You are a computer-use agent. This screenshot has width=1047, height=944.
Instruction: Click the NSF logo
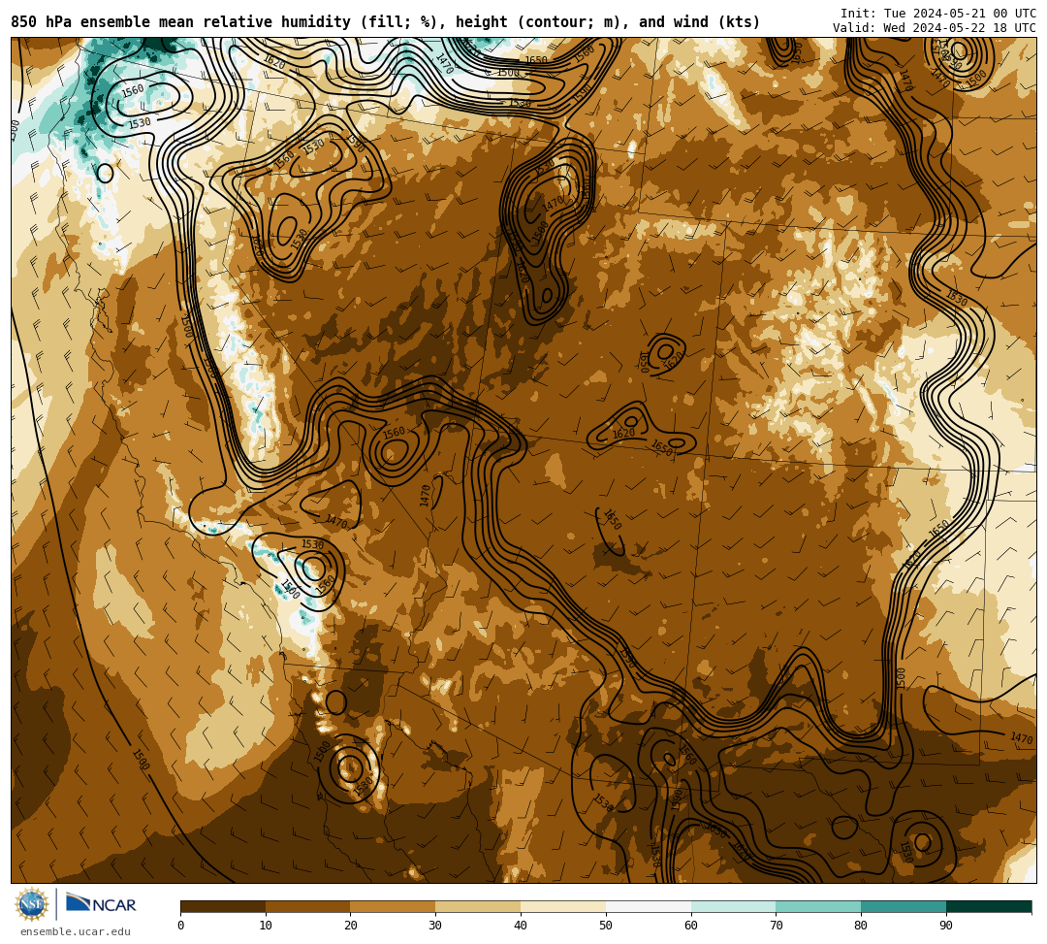click(31, 905)
